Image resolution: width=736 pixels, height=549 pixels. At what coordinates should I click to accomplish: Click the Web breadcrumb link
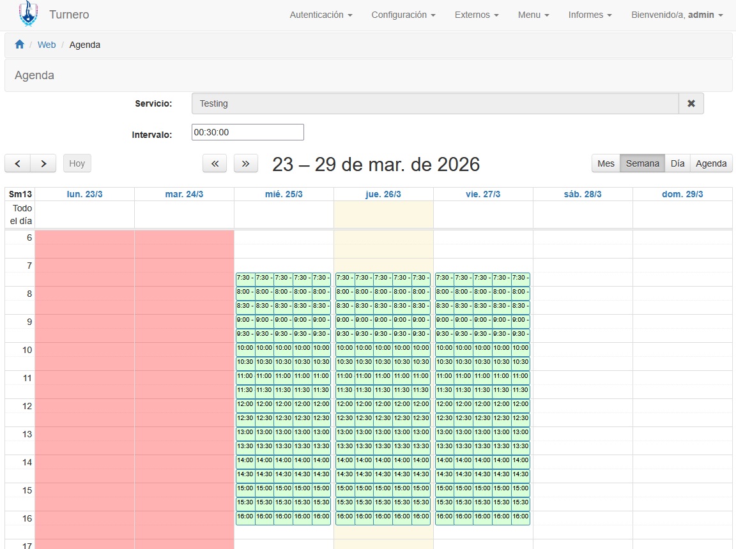point(47,45)
